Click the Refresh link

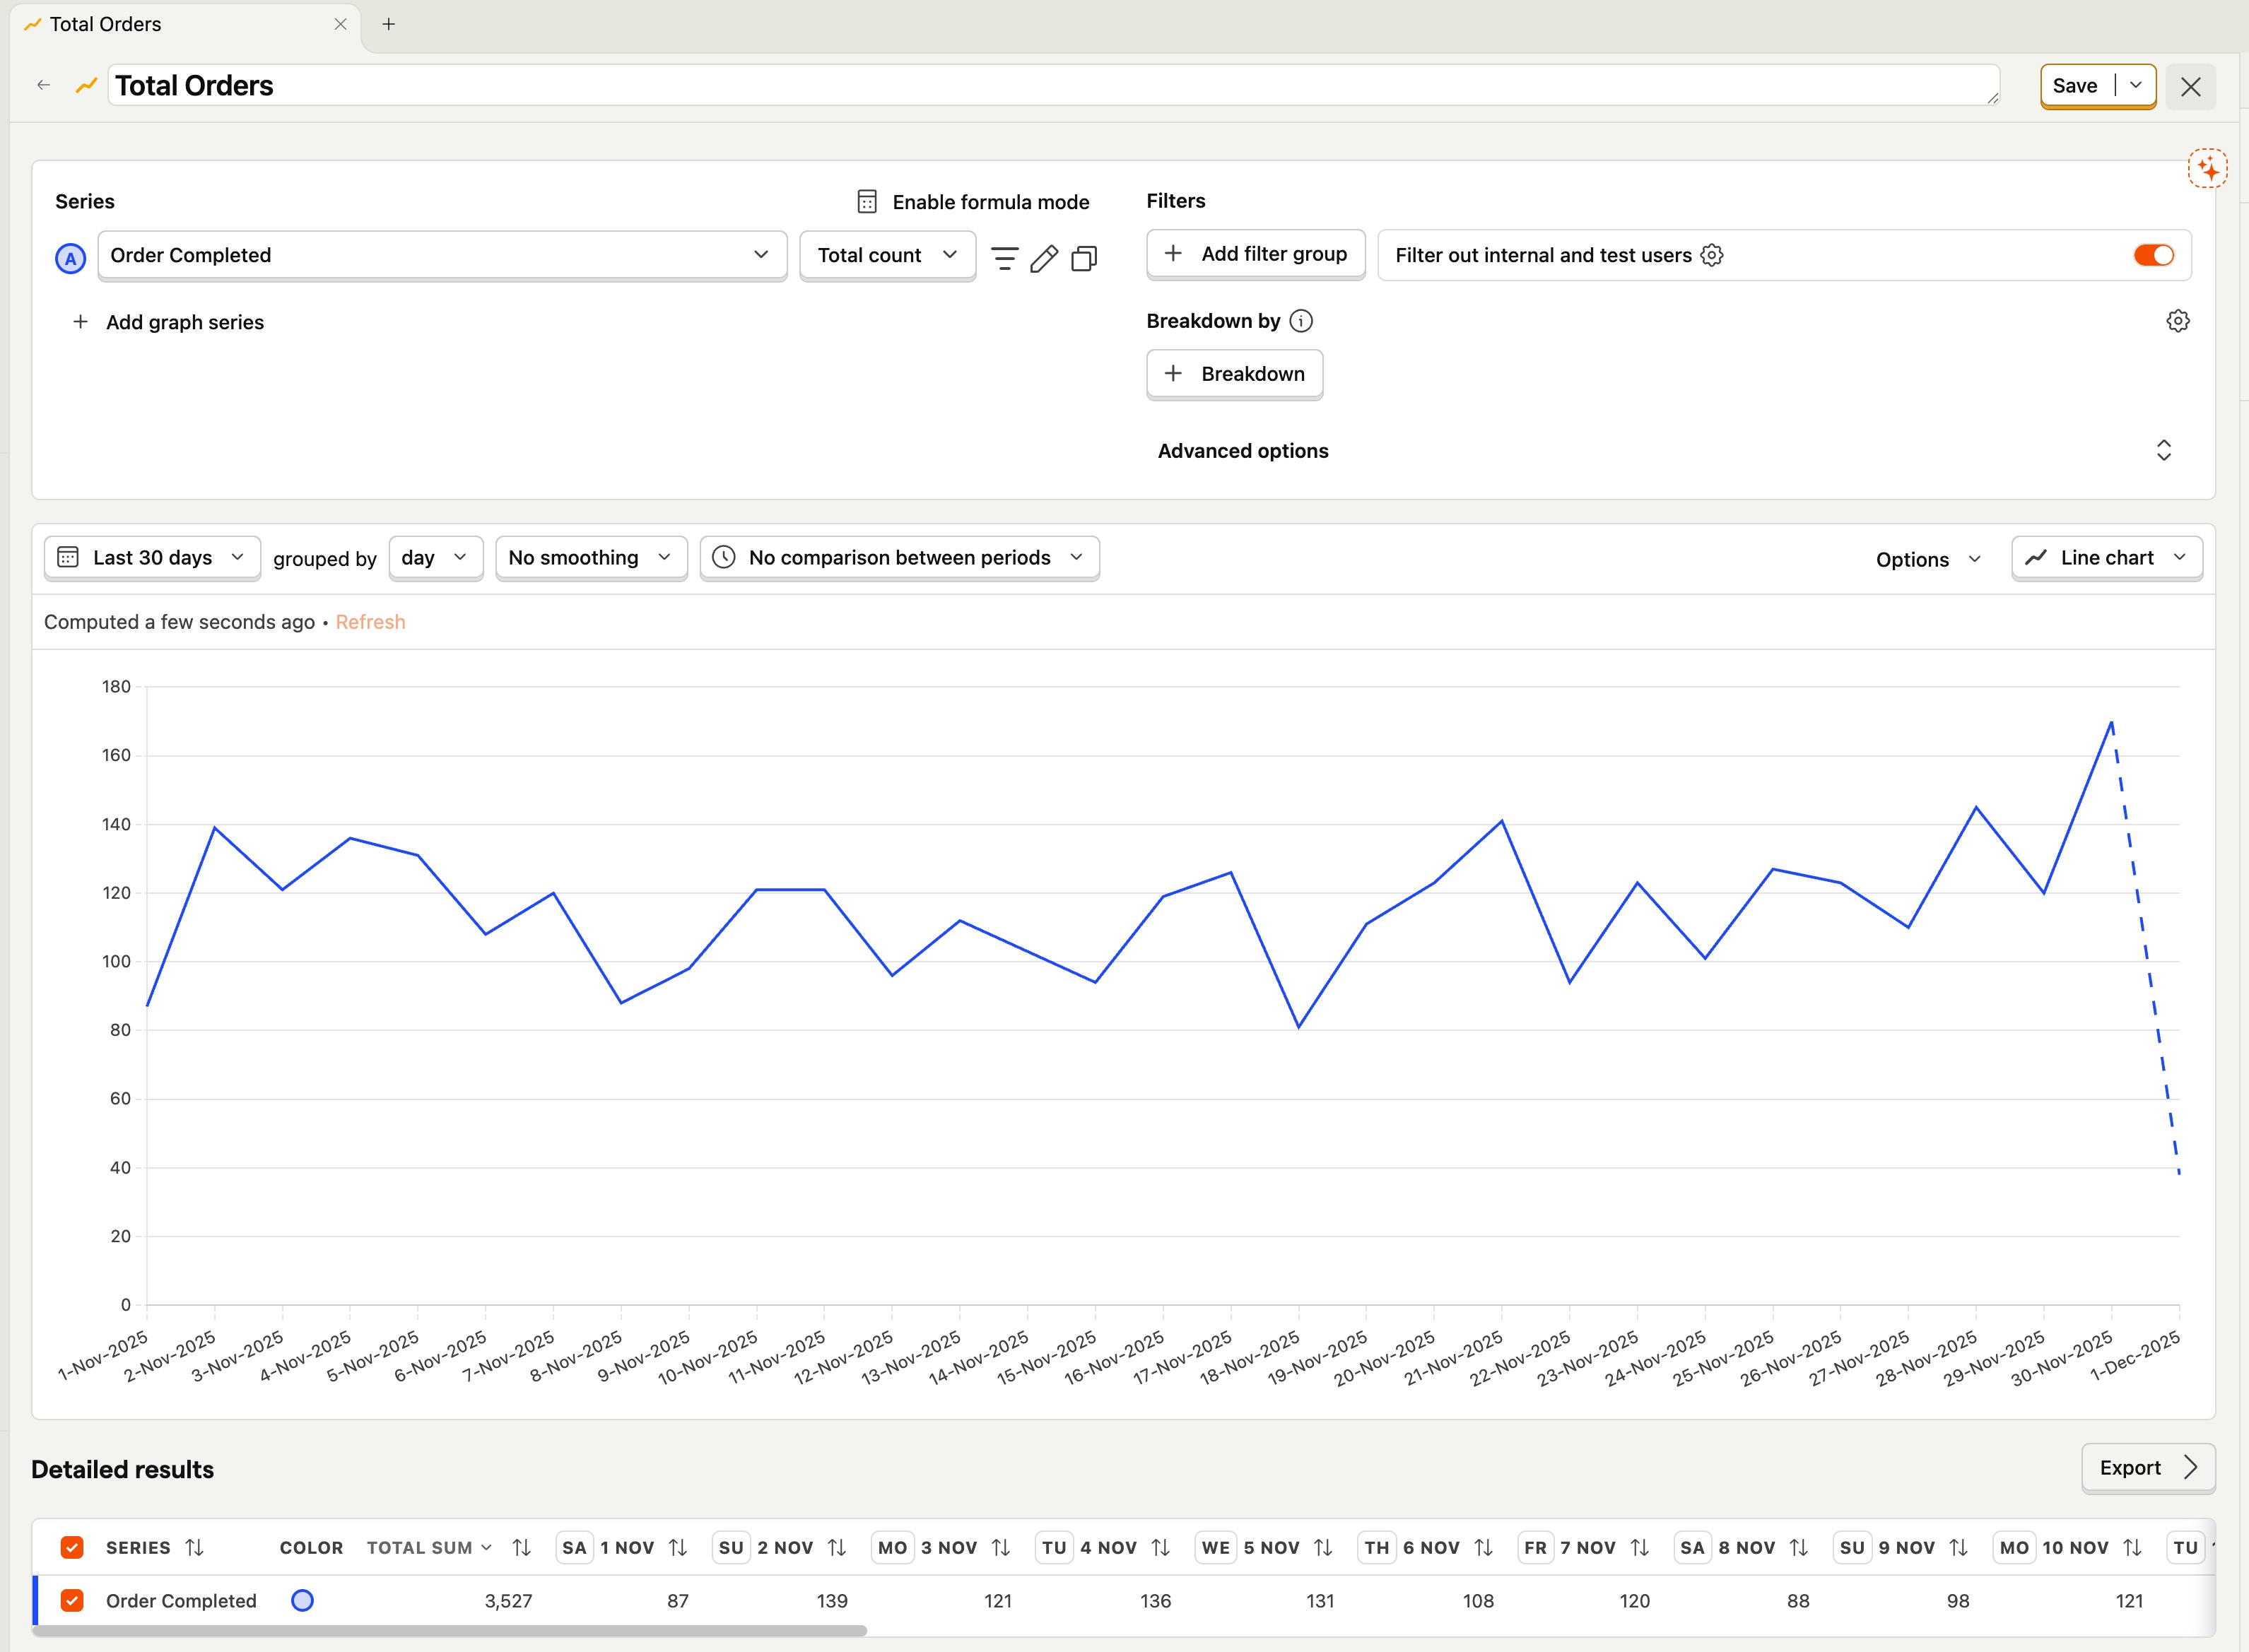pyautogui.click(x=370, y=622)
